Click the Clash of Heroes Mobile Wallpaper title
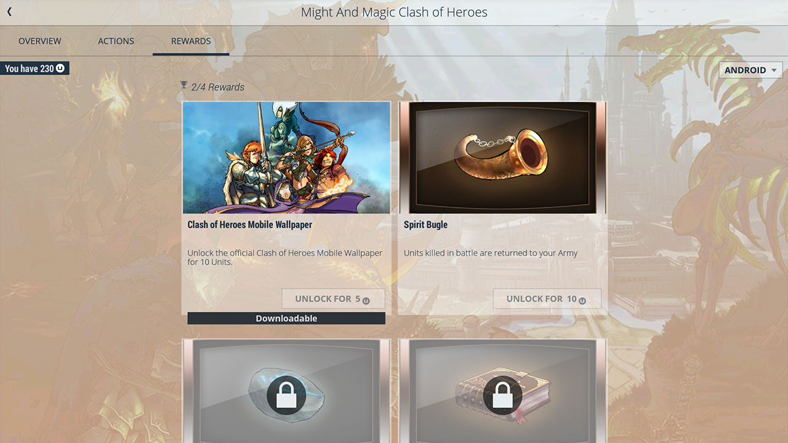Screen dimensions: 788x443 coord(250,225)
